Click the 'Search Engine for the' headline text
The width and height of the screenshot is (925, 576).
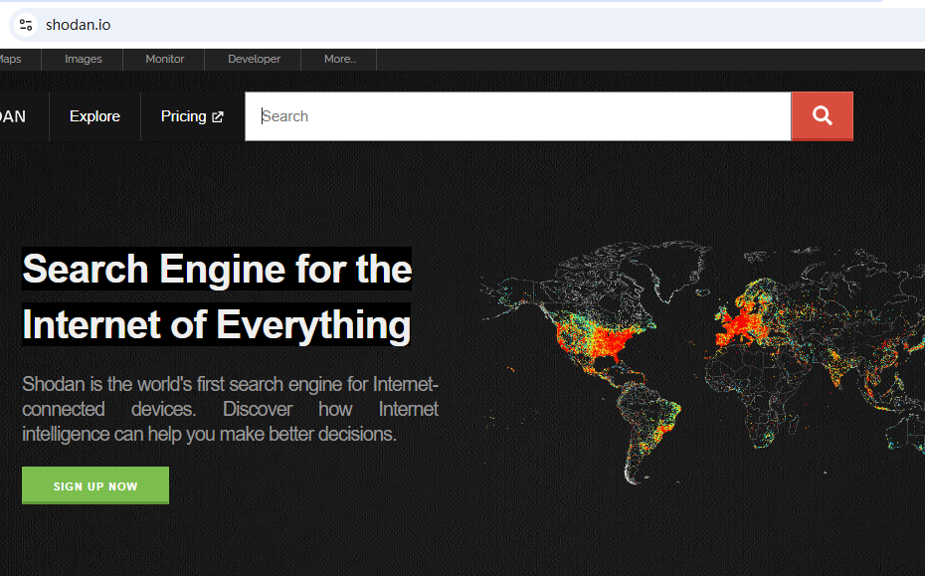click(x=217, y=269)
